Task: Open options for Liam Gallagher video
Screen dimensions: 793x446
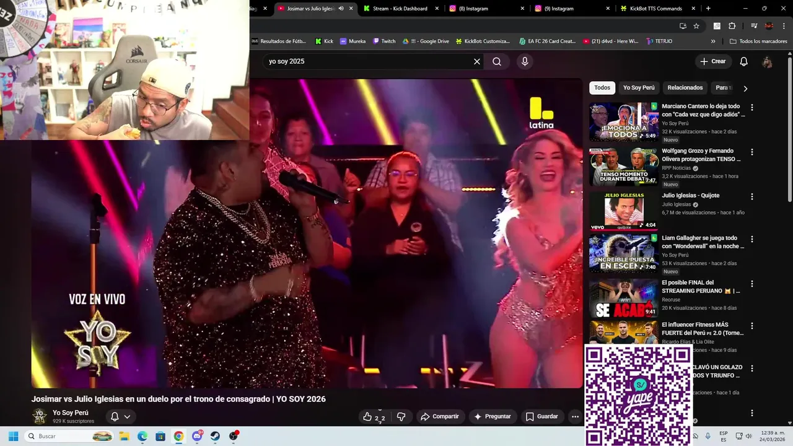Action: pos(752,239)
